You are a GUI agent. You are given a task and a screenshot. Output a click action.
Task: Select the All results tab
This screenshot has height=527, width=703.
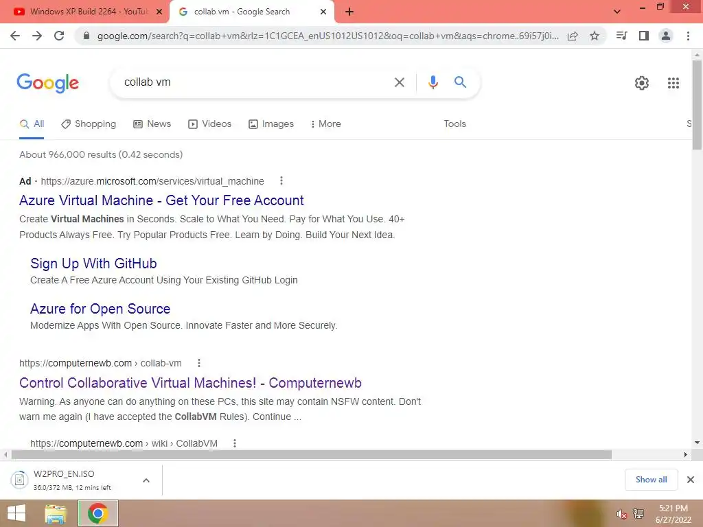pos(32,124)
